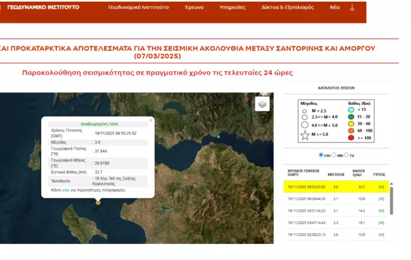This screenshot has width=411, height=260.
Task: Click the red depth >= 100 legend swatch
Action: (x=352, y=137)
